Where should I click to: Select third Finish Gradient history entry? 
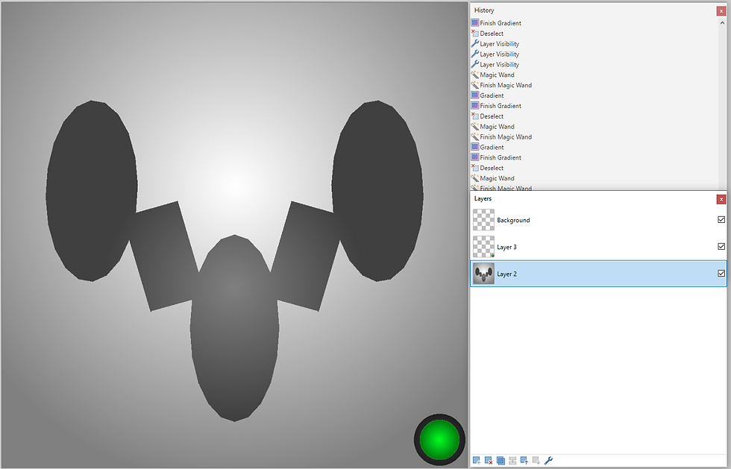[x=496, y=157]
